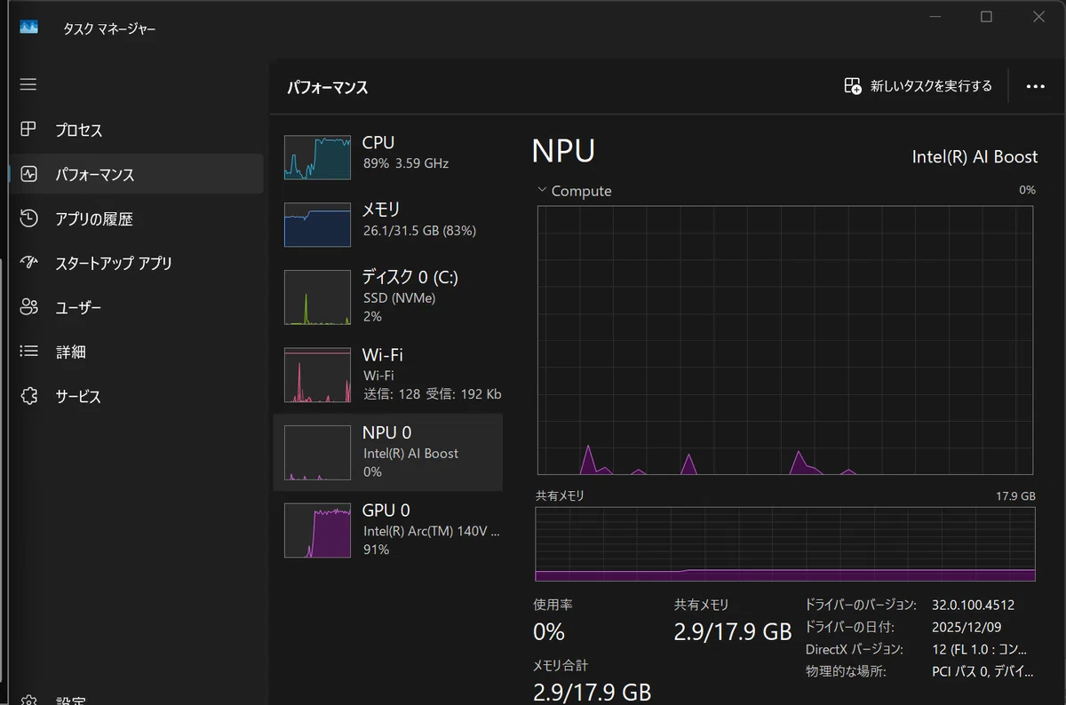The width and height of the screenshot is (1066, 705).
Task: Open the プロセス page icon
Action: (x=28, y=130)
